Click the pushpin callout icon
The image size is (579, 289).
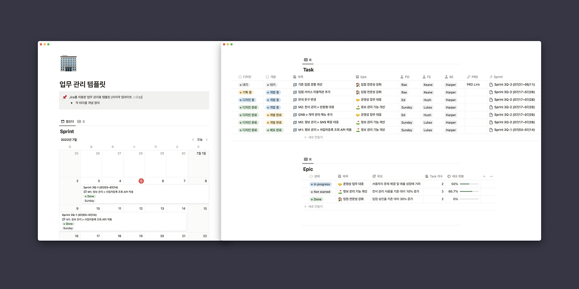65,97
